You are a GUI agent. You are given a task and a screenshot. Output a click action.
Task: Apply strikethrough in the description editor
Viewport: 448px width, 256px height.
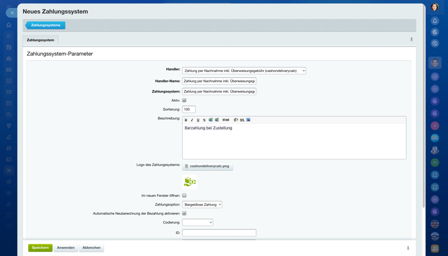204,120
